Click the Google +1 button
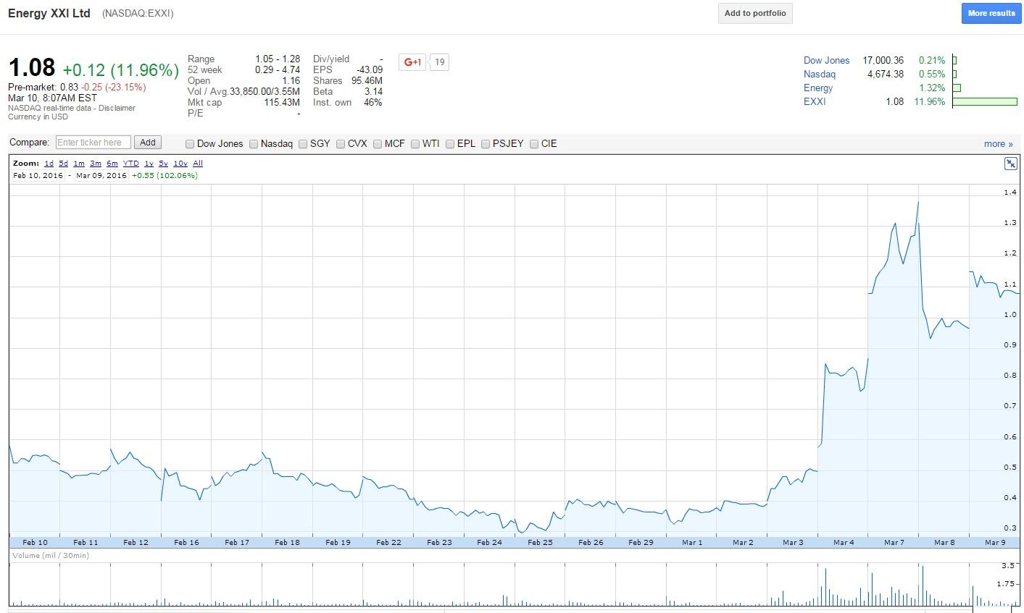 pyautogui.click(x=412, y=62)
